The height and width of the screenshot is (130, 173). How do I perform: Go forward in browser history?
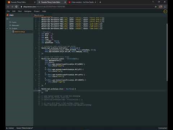coord(12,7)
